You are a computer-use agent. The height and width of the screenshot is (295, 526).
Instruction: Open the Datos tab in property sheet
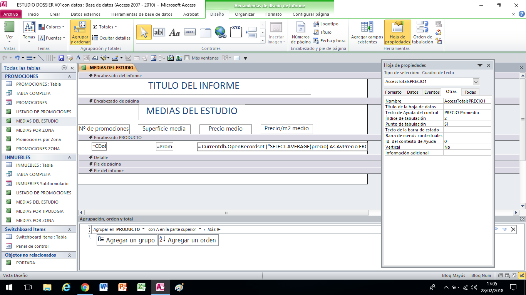pyautogui.click(x=412, y=92)
